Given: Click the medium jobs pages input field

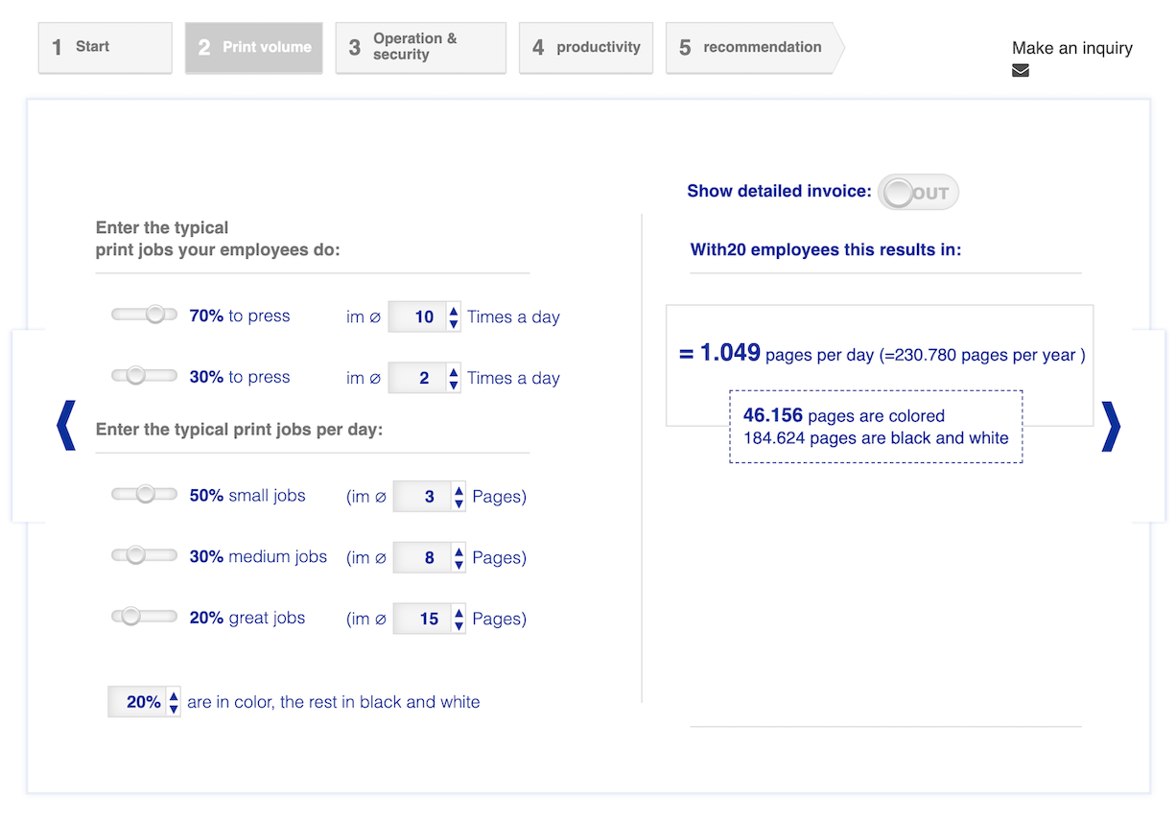Looking at the screenshot, I should point(423,557).
